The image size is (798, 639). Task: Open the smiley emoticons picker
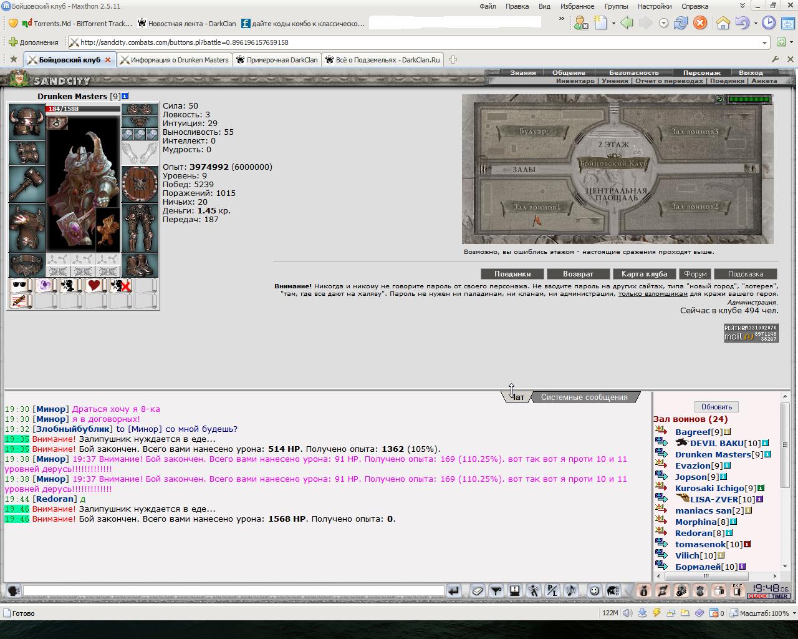coord(594,590)
